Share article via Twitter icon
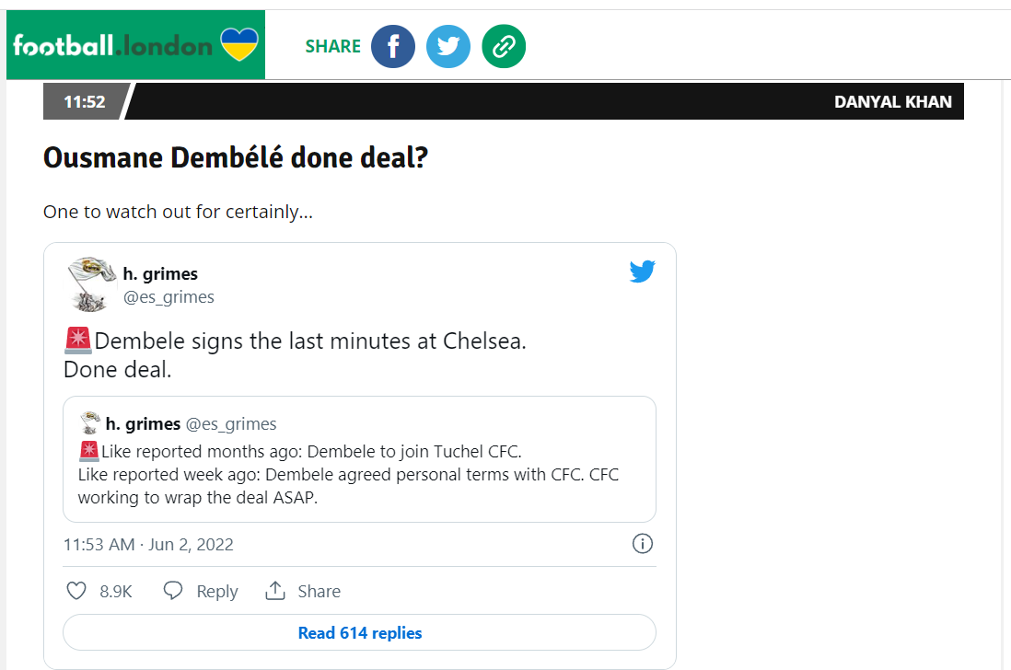 [x=448, y=46]
